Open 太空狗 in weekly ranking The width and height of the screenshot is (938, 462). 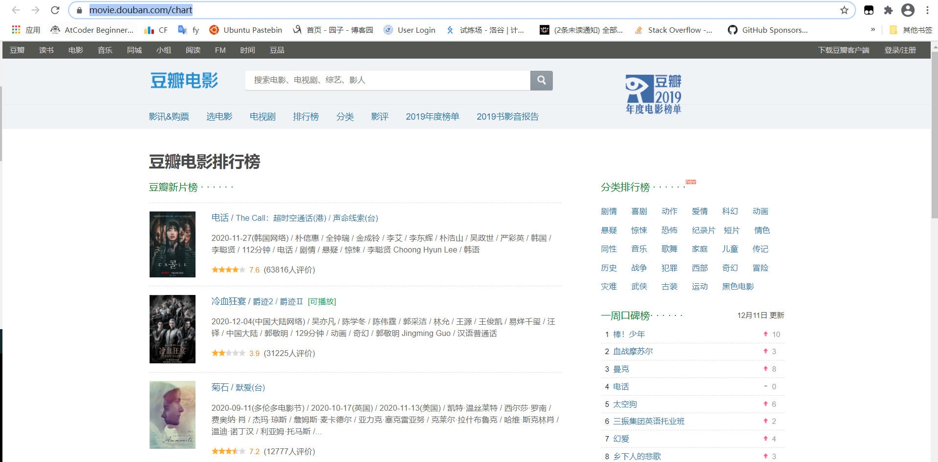click(625, 404)
